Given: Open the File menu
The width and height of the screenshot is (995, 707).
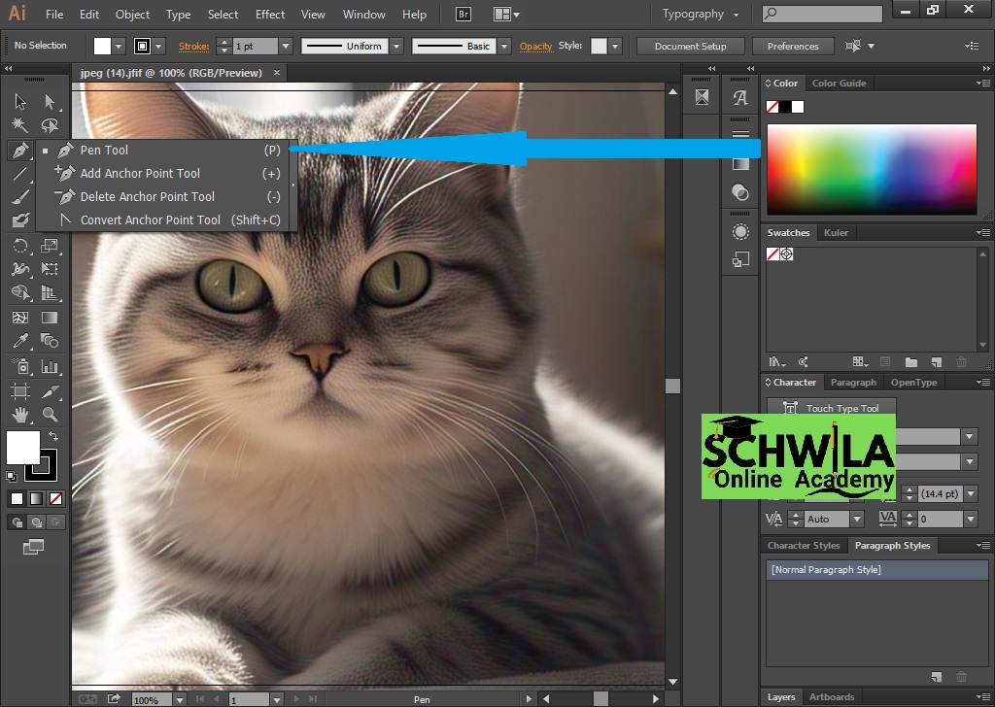Looking at the screenshot, I should click(x=54, y=14).
